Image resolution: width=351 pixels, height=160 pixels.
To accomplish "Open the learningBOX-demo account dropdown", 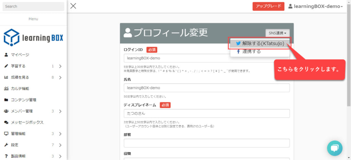I will (315, 6).
